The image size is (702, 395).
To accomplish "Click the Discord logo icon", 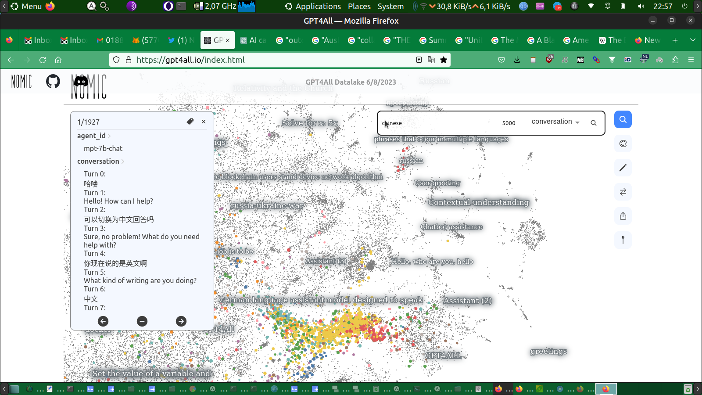I will pos(81,81).
